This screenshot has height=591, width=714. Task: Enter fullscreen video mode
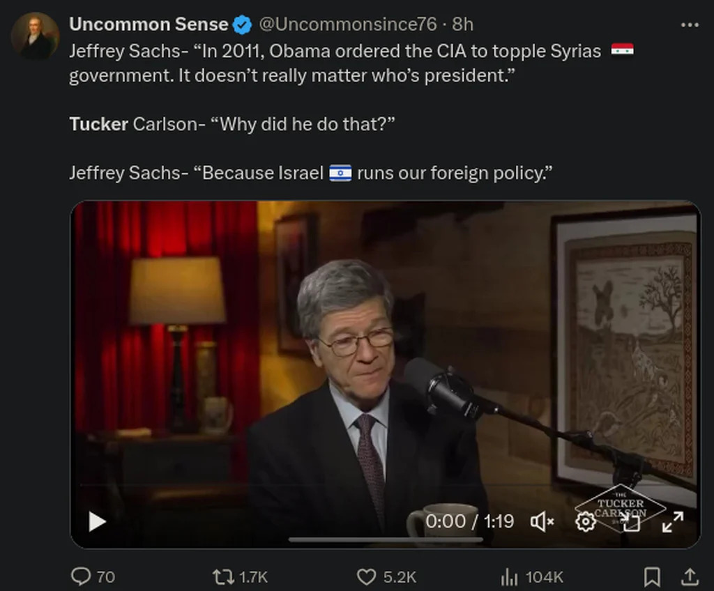point(672,521)
